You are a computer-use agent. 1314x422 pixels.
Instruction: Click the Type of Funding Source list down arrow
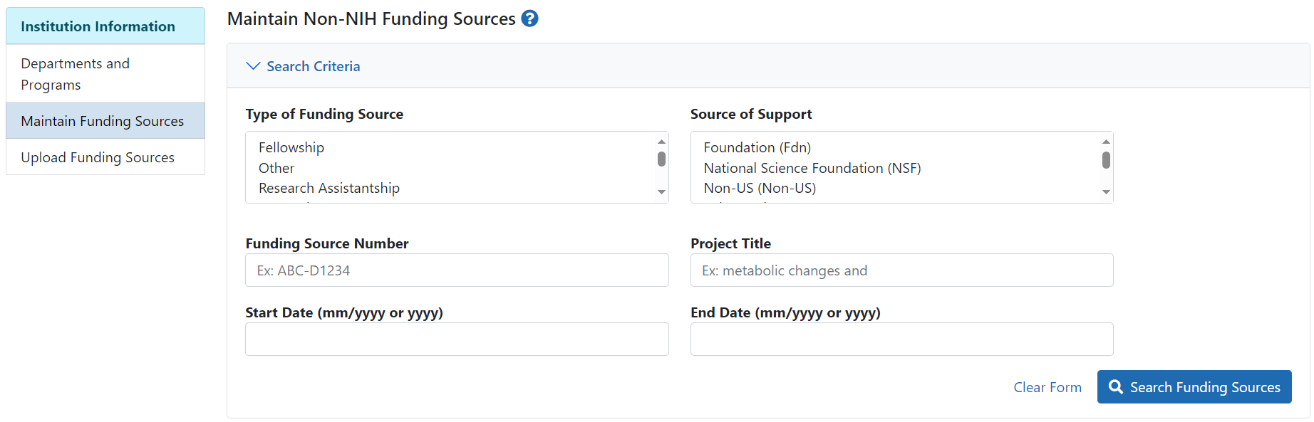point(661,192)
